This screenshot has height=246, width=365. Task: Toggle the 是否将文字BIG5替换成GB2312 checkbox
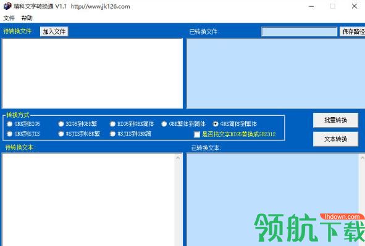coord(197,134)
